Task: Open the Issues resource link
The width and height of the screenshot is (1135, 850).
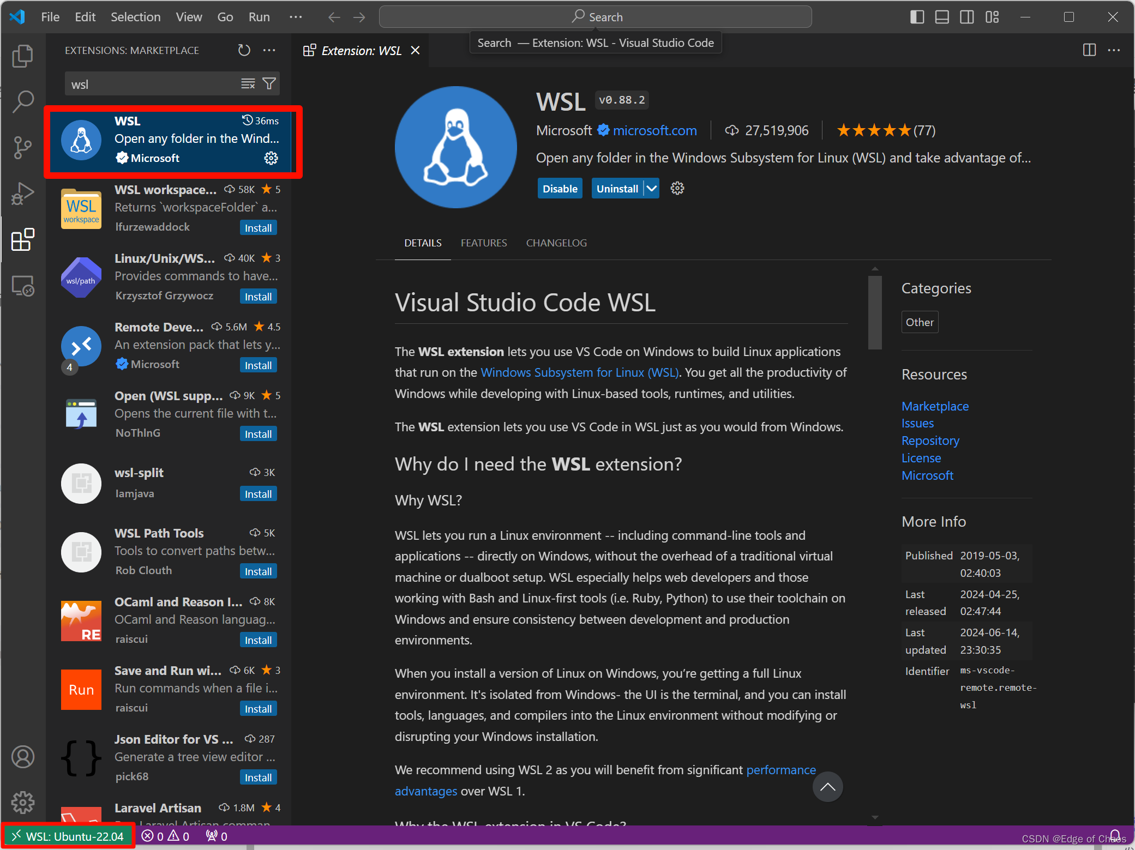Action: point(917,423)
